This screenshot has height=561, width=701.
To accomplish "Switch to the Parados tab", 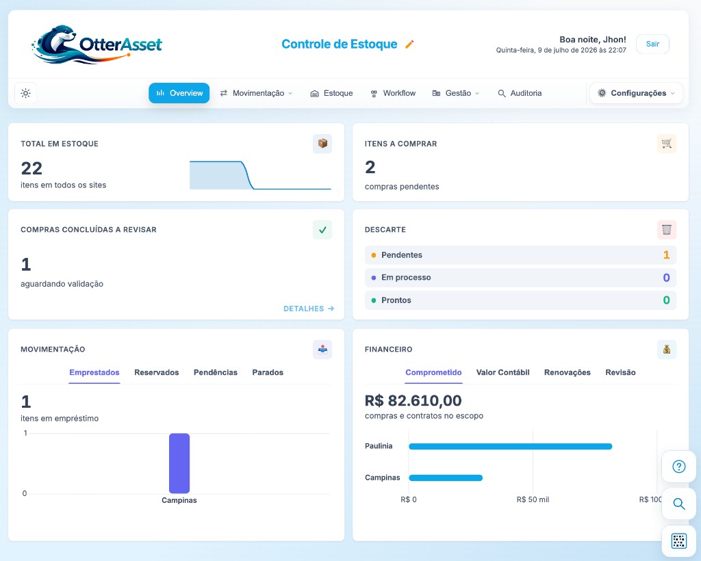I will tap(268, 372).
